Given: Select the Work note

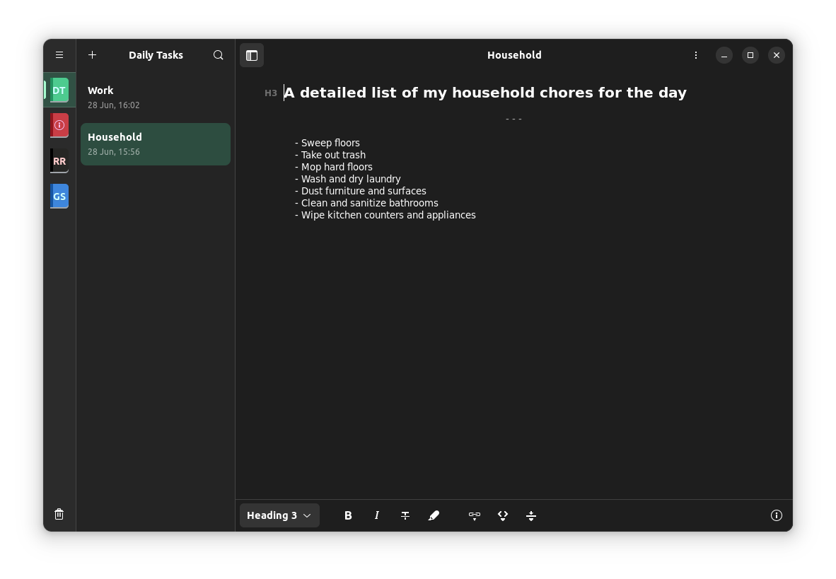Looking at the screenshot, I should (156, 97).
